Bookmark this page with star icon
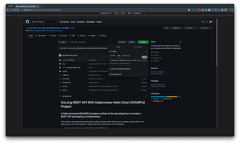 (196, 10)
